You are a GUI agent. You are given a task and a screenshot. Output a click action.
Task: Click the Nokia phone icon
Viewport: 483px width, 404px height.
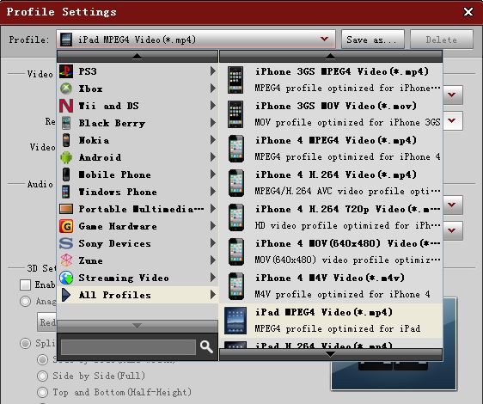click(x=66, y=140)
